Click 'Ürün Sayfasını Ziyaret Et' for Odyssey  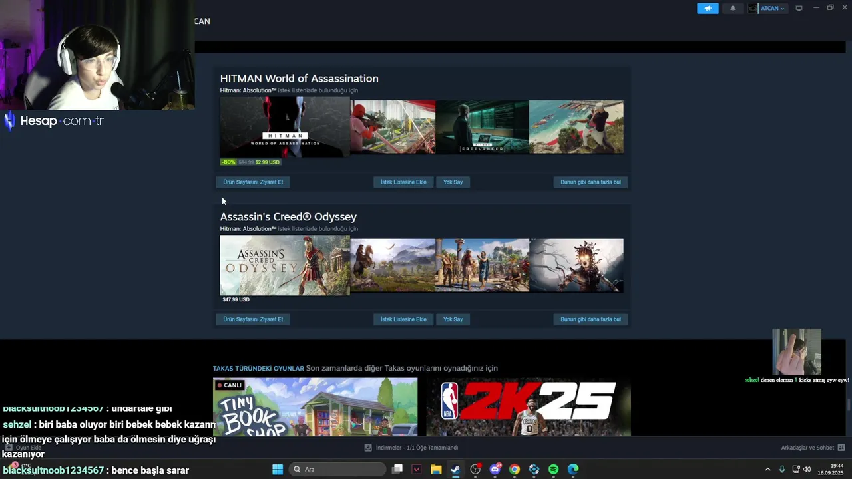(x=253, y=319)
